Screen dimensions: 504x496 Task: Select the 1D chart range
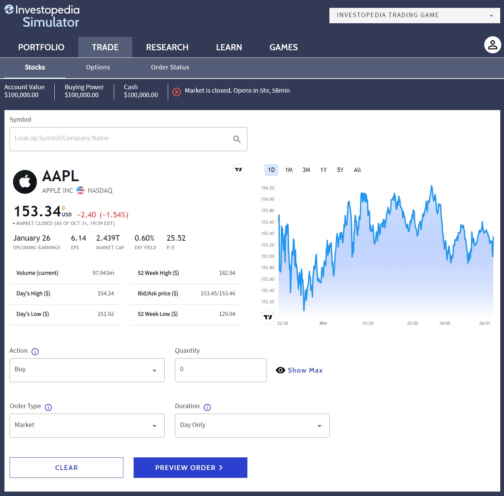(x=271, y=170)
